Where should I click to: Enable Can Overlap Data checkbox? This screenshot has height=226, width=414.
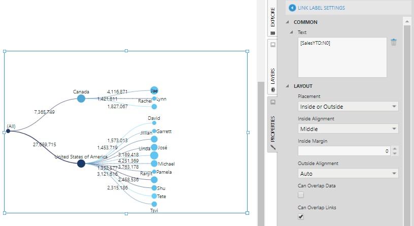point(301,195)
